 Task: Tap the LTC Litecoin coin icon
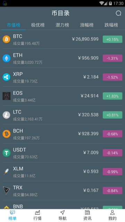pos(6,115)
